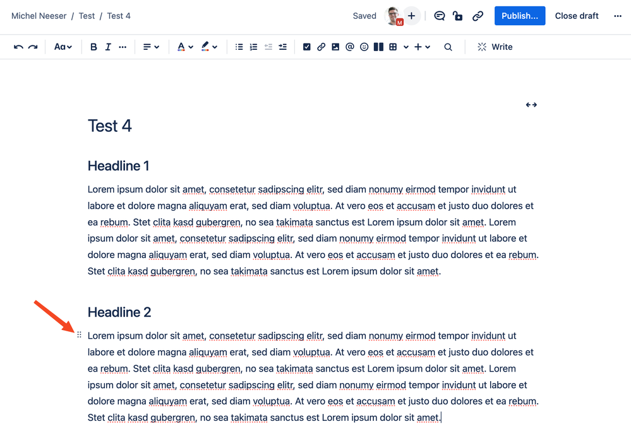The image size is (631, 436).
Task: Toggle italic formatting
Action: tap(108, 47)
